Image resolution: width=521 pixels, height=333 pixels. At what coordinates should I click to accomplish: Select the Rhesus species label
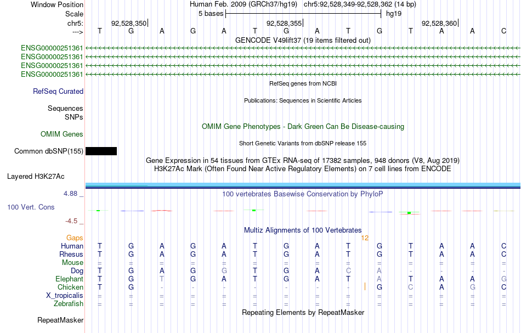point(71,254)
